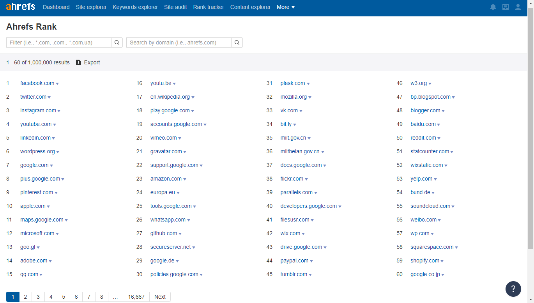Click the ellipsis in the pagination
Image resolution: width=534 pixels, height=303 pixels.
click(115, 297)
